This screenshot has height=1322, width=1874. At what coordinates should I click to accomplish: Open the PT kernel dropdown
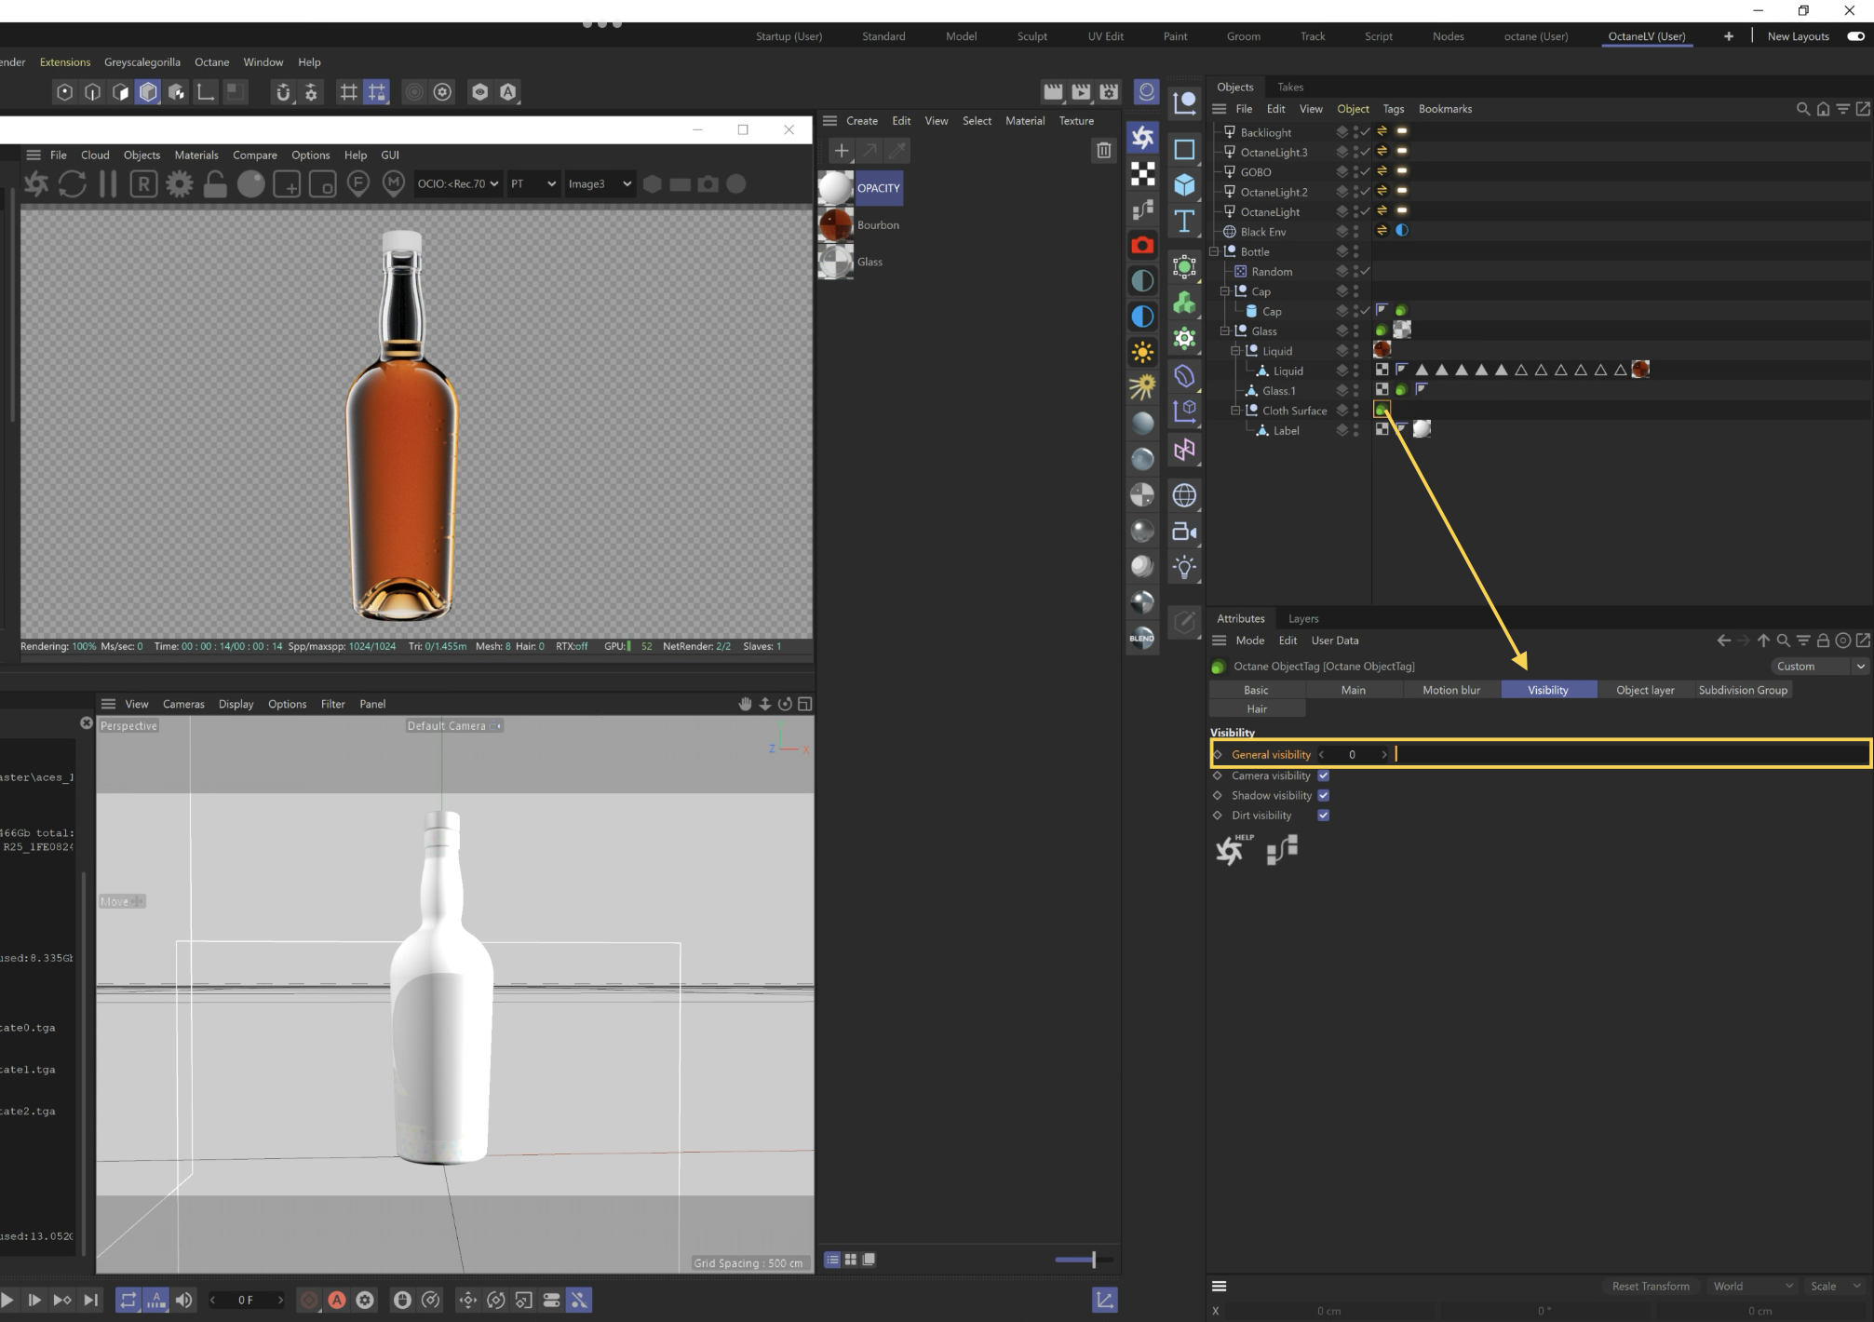click(x=533, y=184)
